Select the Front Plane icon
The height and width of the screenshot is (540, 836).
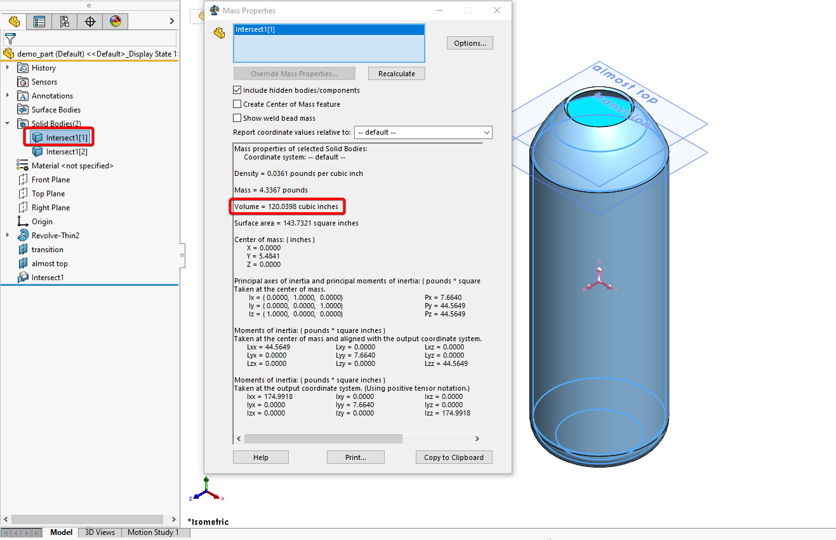click(x=23, y=180)
